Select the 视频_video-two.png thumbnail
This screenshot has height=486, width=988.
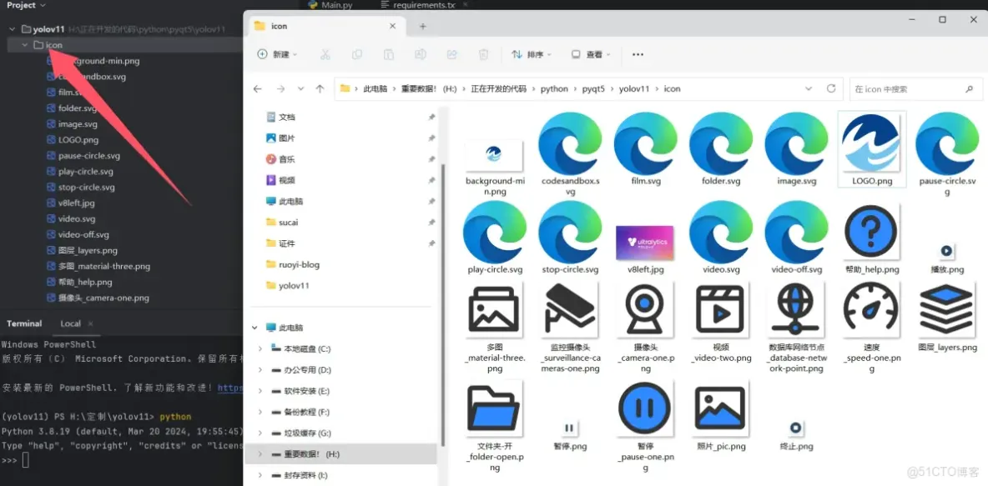coord(721,309)
